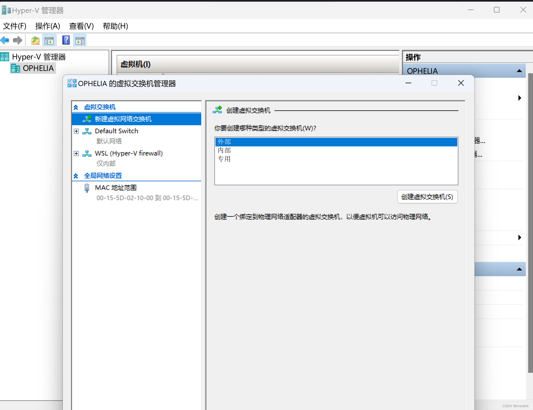The height and width of the screenshot is (410, 533).
Task: Click the Up one level folder icon
Action: (x=35, y=40)
